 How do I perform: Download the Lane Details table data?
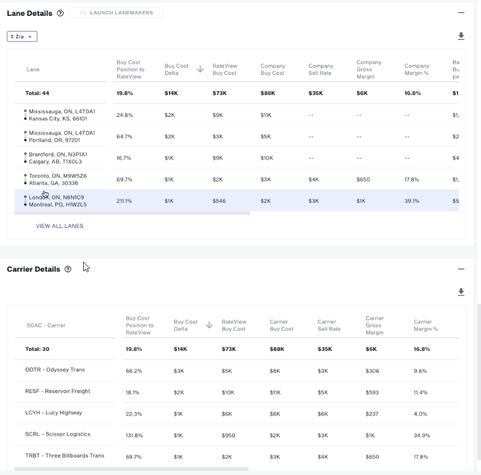(461, 36)
